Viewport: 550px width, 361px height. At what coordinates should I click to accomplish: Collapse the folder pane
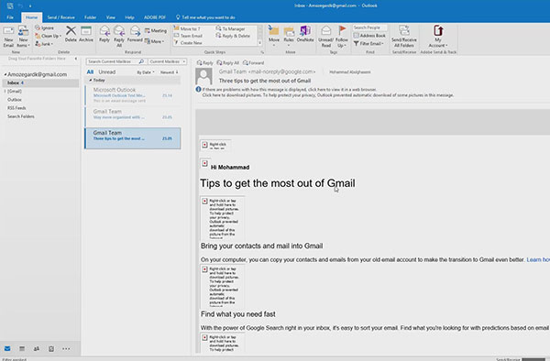point(76,59)
